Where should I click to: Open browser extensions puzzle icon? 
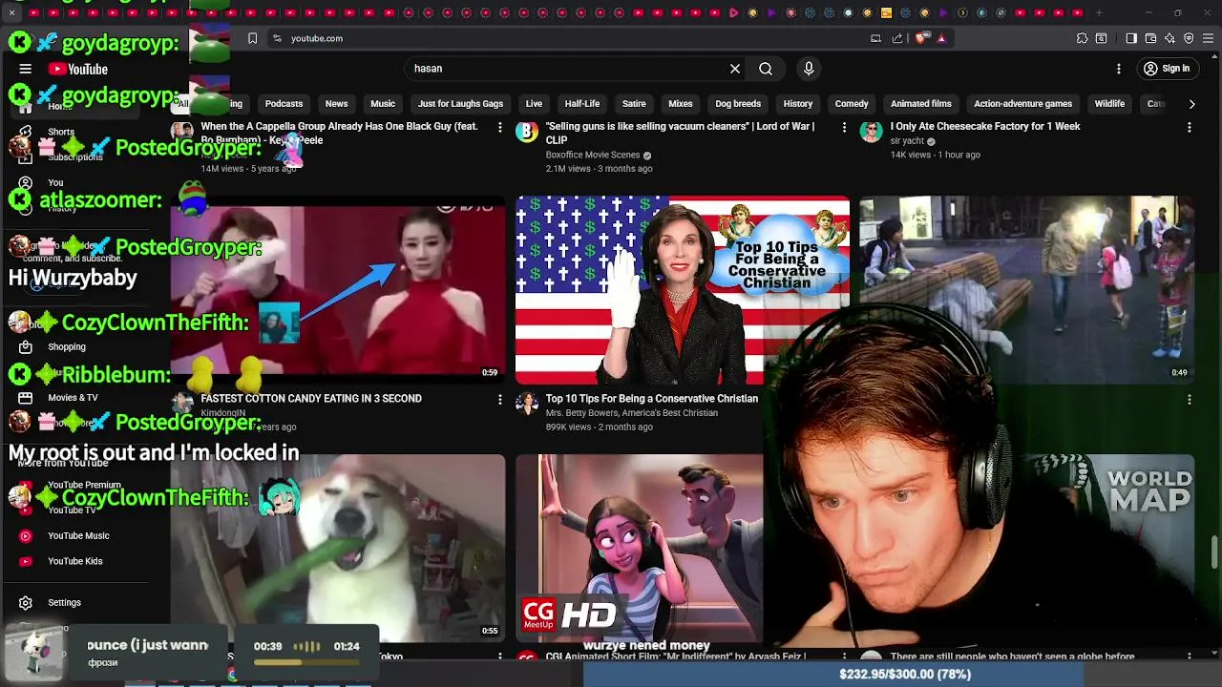[x=1082, y=38]
